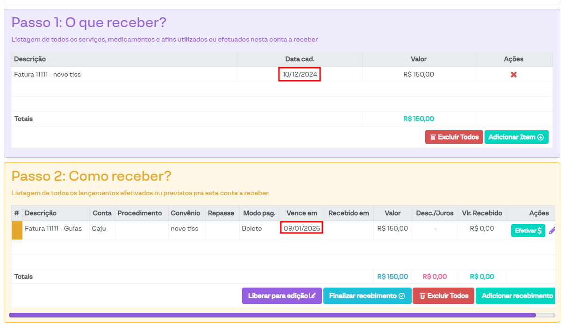Image resolution: width=564 pixels, height=324 pixels.
Task: Click Liberar para edição button
Action: (282, 296)
